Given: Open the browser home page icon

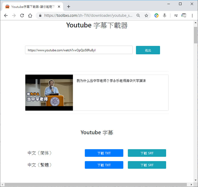Looking at the screenshot, I should pos(30,16).
